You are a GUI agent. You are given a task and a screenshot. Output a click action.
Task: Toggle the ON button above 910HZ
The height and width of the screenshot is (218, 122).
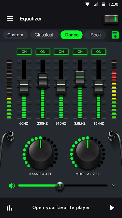pos(61,52)
